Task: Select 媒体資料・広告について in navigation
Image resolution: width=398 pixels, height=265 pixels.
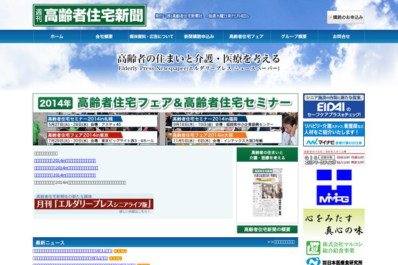Action: click(151, 36)
